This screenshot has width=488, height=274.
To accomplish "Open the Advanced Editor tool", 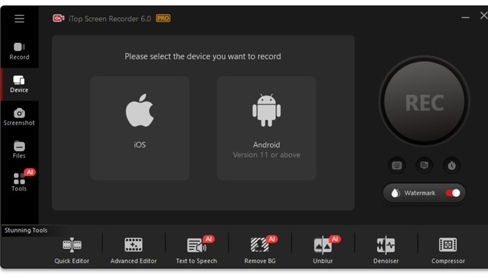I will click(x=134, y=250).
